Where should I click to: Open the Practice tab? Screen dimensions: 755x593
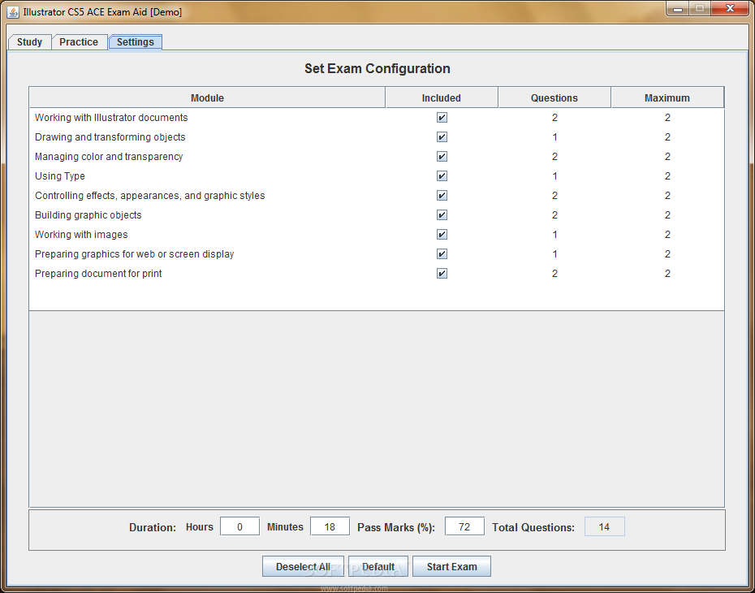pyautogui.click(x=79, y=42)
